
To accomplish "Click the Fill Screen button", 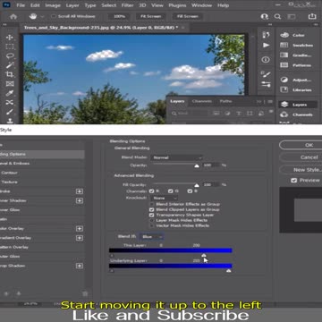I will pos(188,16).
